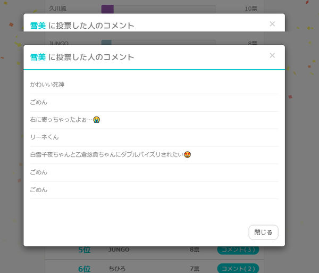This screenshot has width=319, height=273.
Task: Click the 5位 rank label
Action: point(85,250)
